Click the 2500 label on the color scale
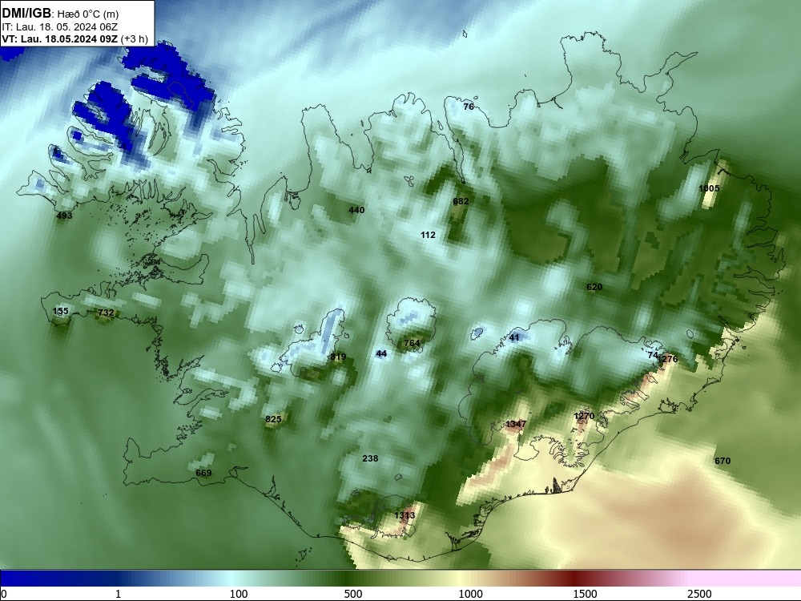Screen dimensions: 801x601 pyautogui.click(x=699, y=594)
